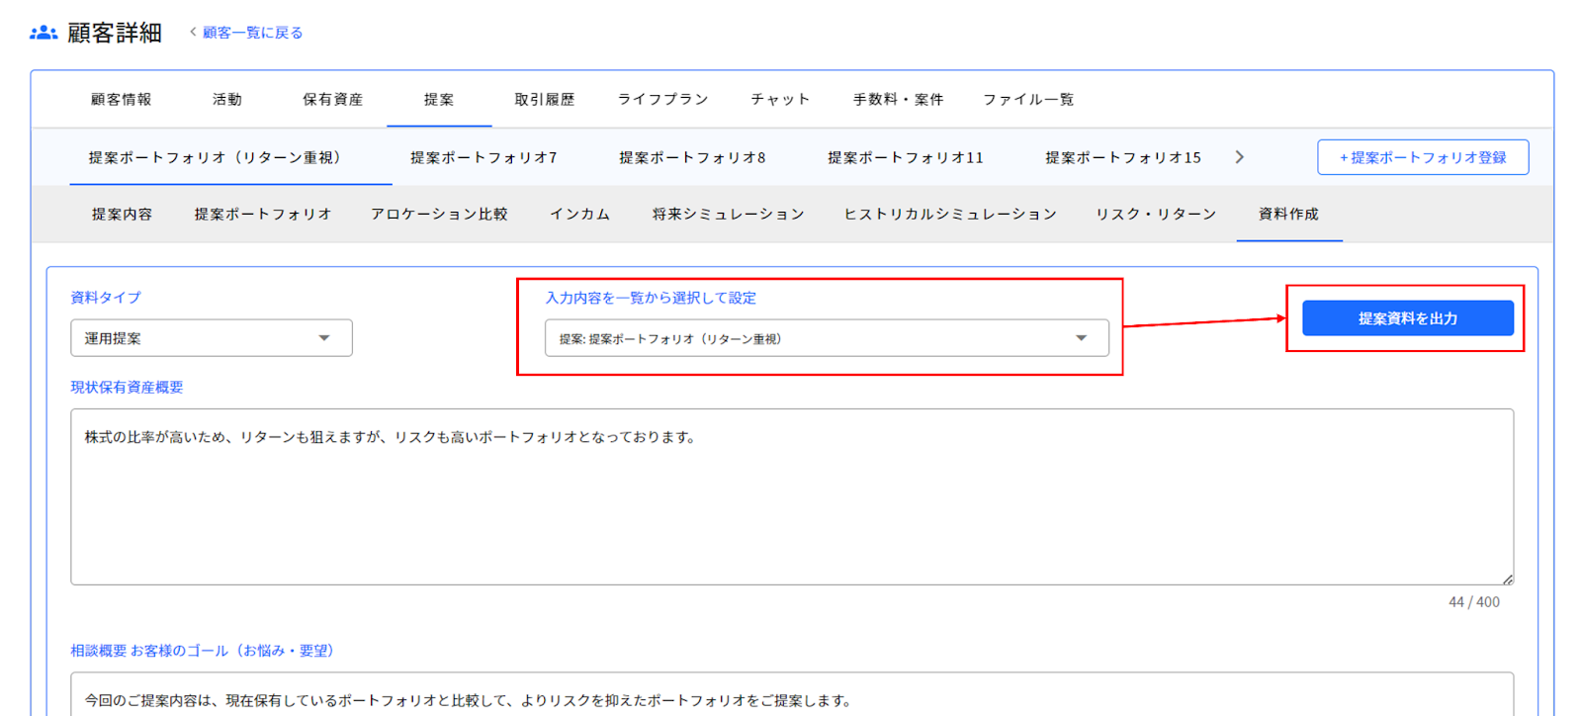Open the アロケーション比較 sub-tab
This screenshot has height=716, width=1582.
click(x=440, y=214)
